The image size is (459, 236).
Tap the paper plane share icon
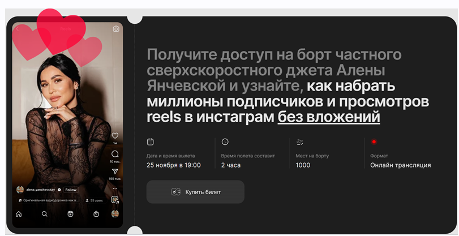coord(115,171)
